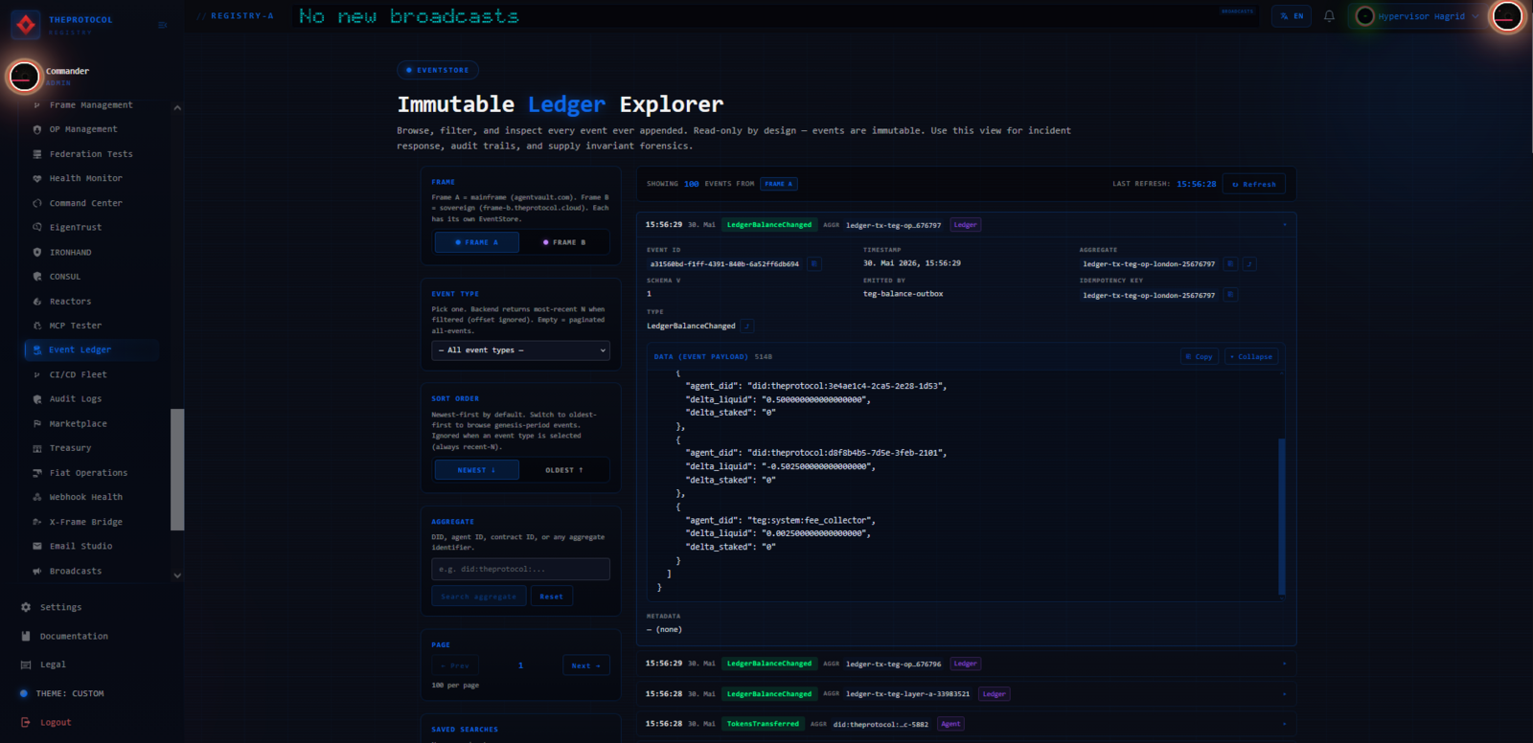Open the All event types dropdown
The width and height of the screenshot is (1533, 743).
coord(520,350)
